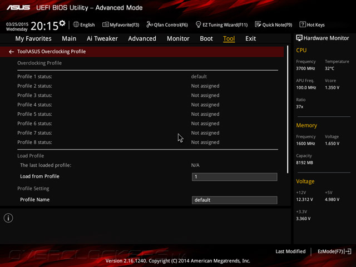Click the N/A last loaded value
This screenshot has width=356, height=267.
coord(195,165)
